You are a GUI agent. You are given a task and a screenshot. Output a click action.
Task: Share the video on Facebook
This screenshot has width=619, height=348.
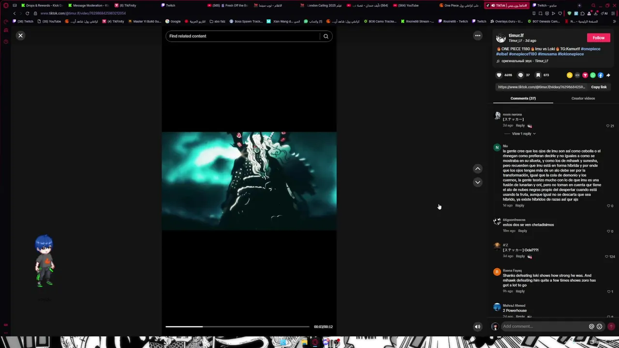[x=601, y=75]
